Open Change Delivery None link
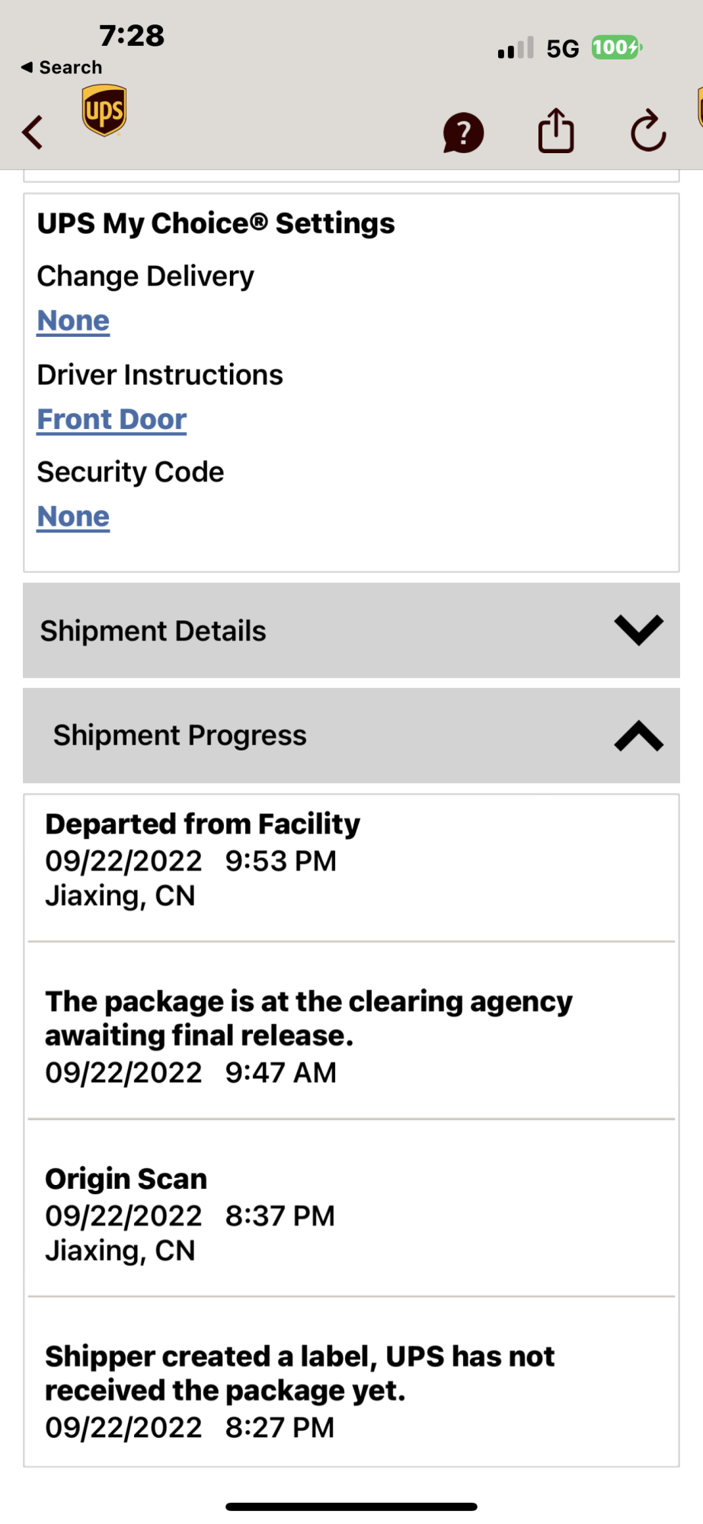703x1524 pixels. [x=73, y=321]
